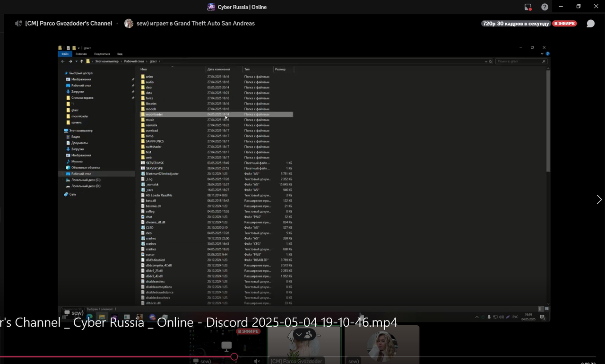Select the cleo folder row
The image size is (605, 364).
[216, 87]
